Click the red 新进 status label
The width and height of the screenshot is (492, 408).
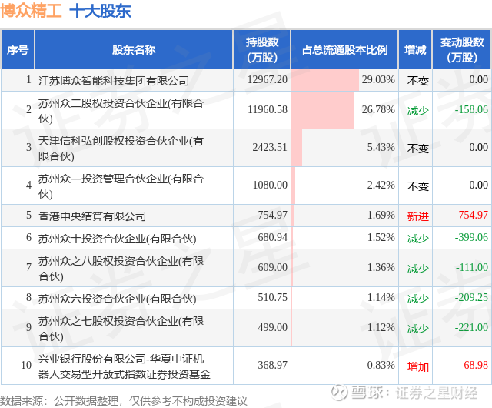point(417,216)
